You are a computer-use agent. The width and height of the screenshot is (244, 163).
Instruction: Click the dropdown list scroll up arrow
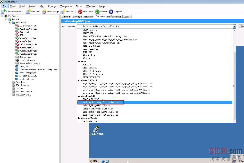[234, 30]
